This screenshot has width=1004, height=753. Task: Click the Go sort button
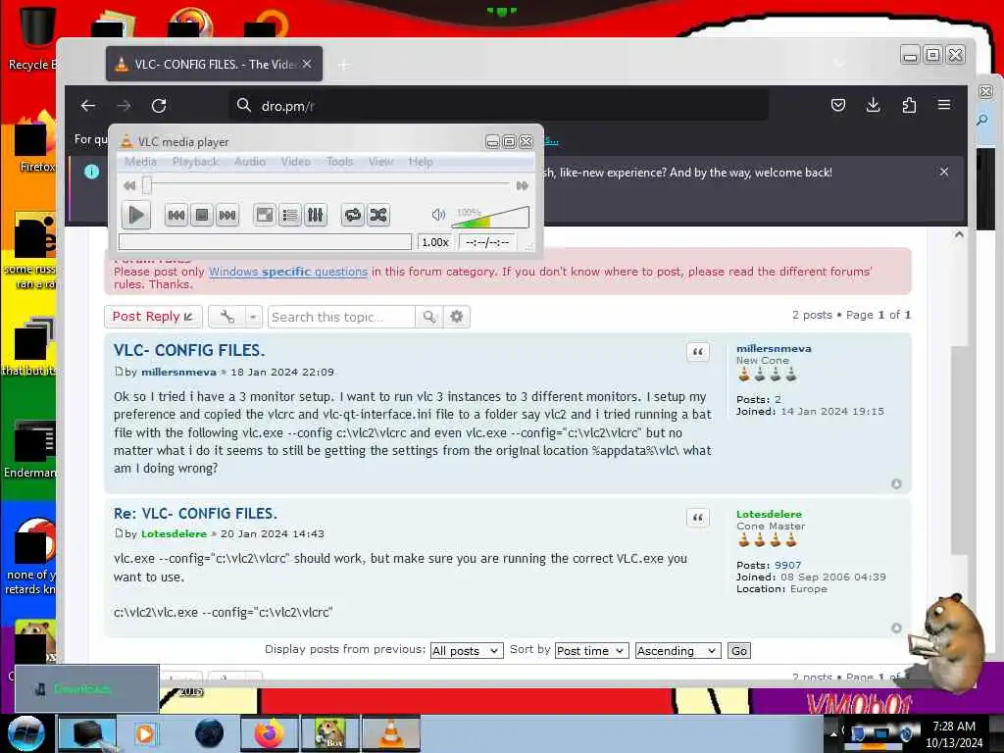coord(739,651)
